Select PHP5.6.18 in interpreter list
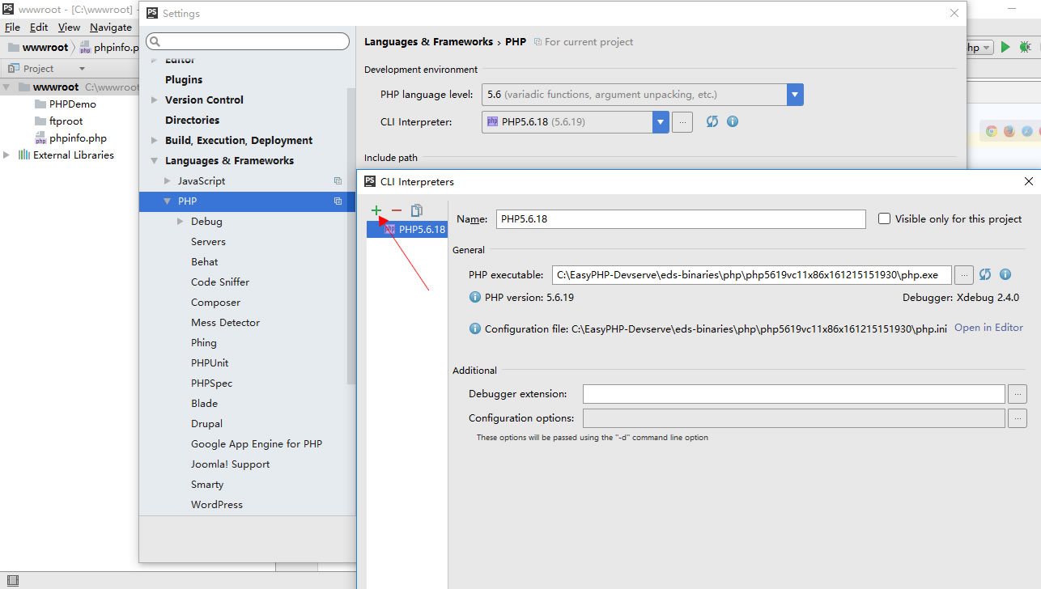 (x=406, y=229)
